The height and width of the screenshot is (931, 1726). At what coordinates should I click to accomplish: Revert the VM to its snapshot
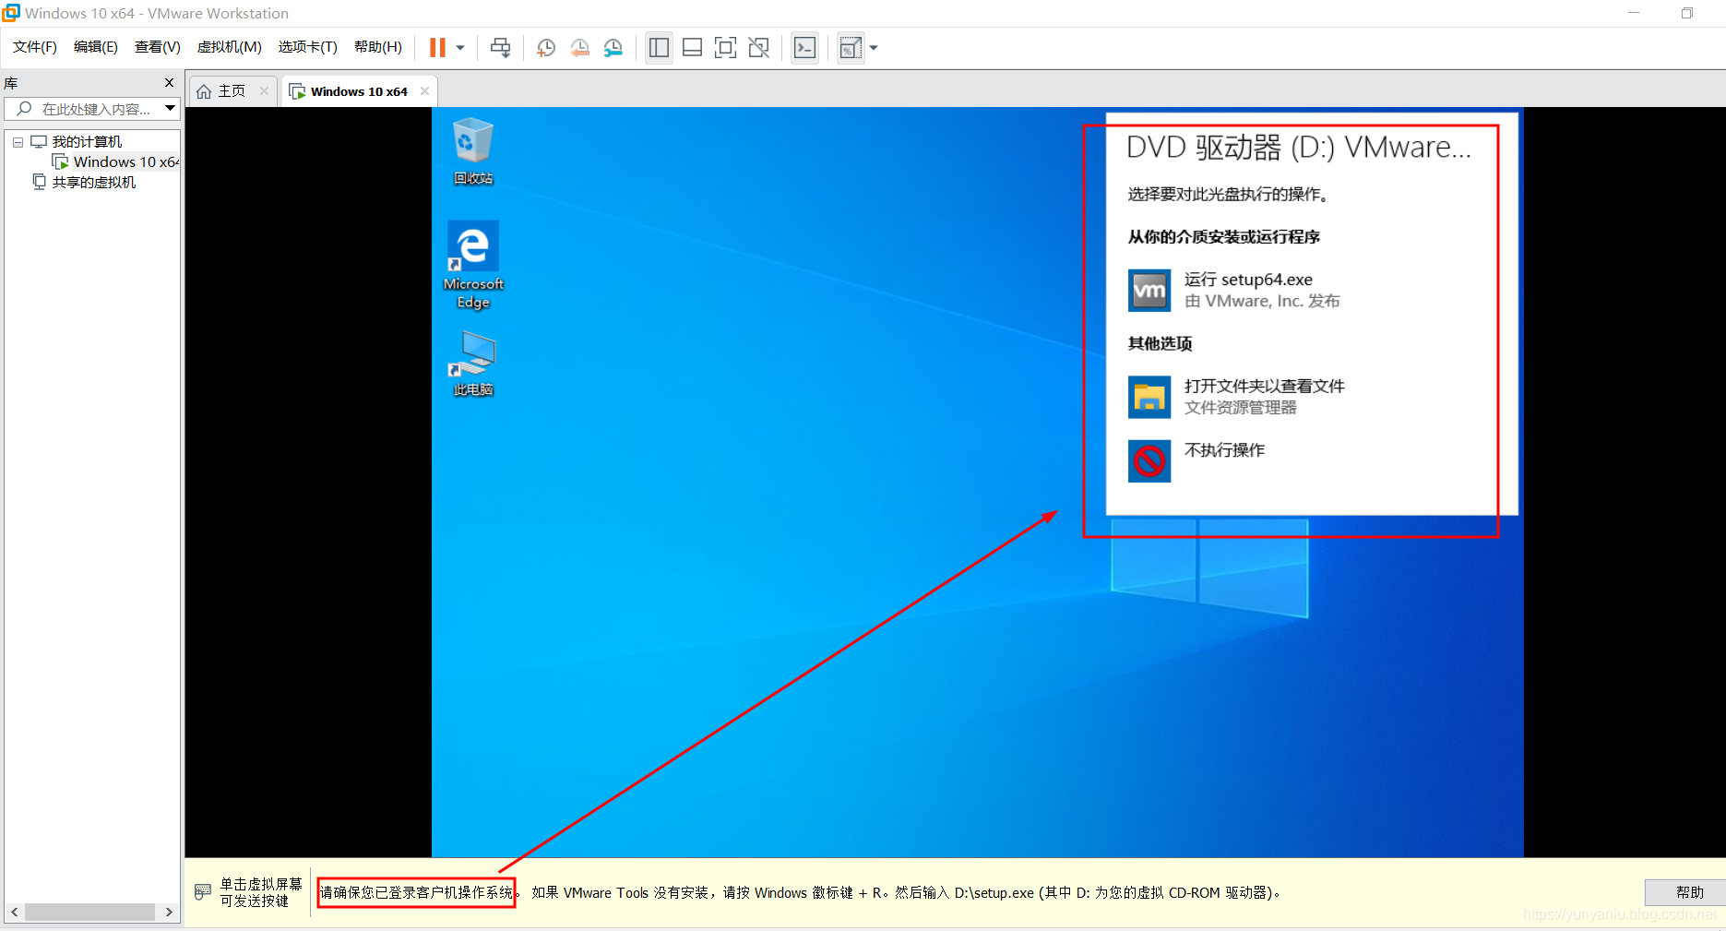point(579,47)
